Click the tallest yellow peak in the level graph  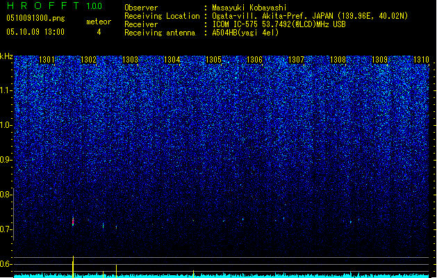tap(73, 267)
